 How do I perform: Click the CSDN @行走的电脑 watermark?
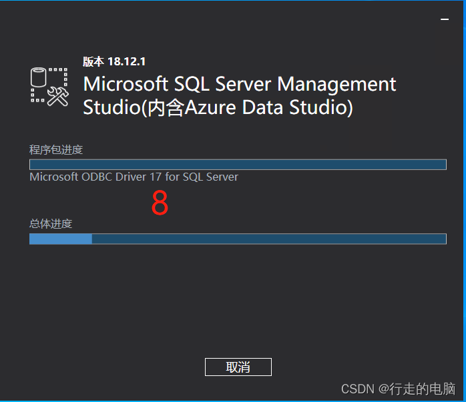click(x=399, y=389)
